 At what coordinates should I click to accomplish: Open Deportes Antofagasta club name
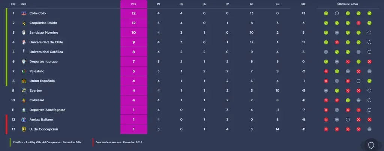47,110
